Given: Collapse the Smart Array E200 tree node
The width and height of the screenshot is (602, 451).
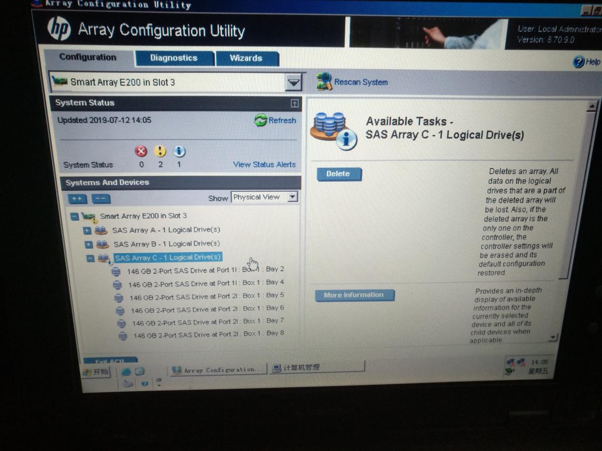Looking at the screenshot, I should [x=74, y=216].
